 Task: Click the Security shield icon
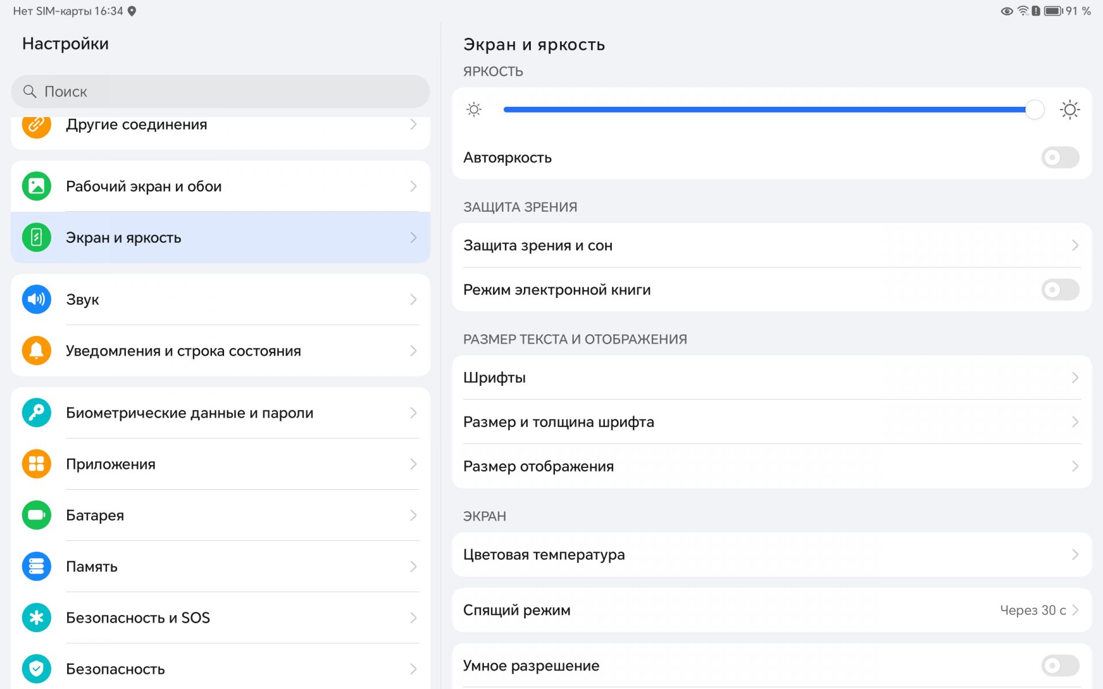[x=36, y=668]
